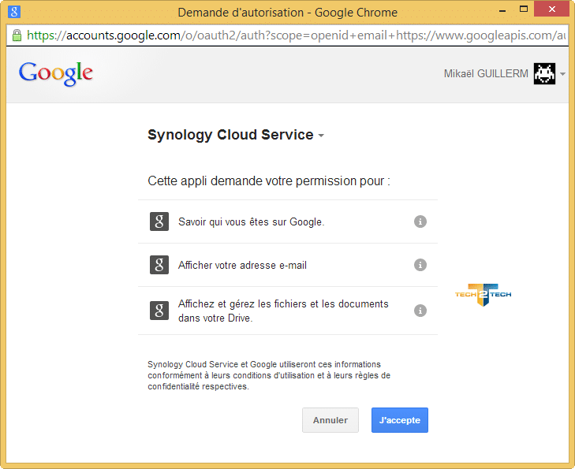This screenshot has width=575, height=469.
Task: Click the text Affichez et gérez les fichiers
Action: tap(283, 311)
